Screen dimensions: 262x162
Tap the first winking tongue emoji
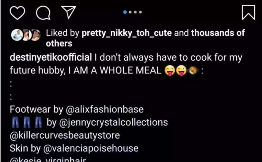pos(170,70)
